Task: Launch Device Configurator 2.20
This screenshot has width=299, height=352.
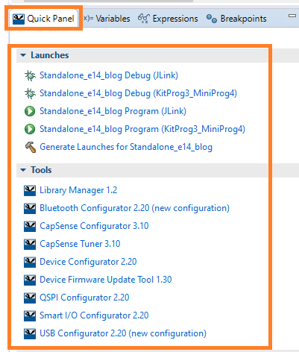Action: (88, 262)
